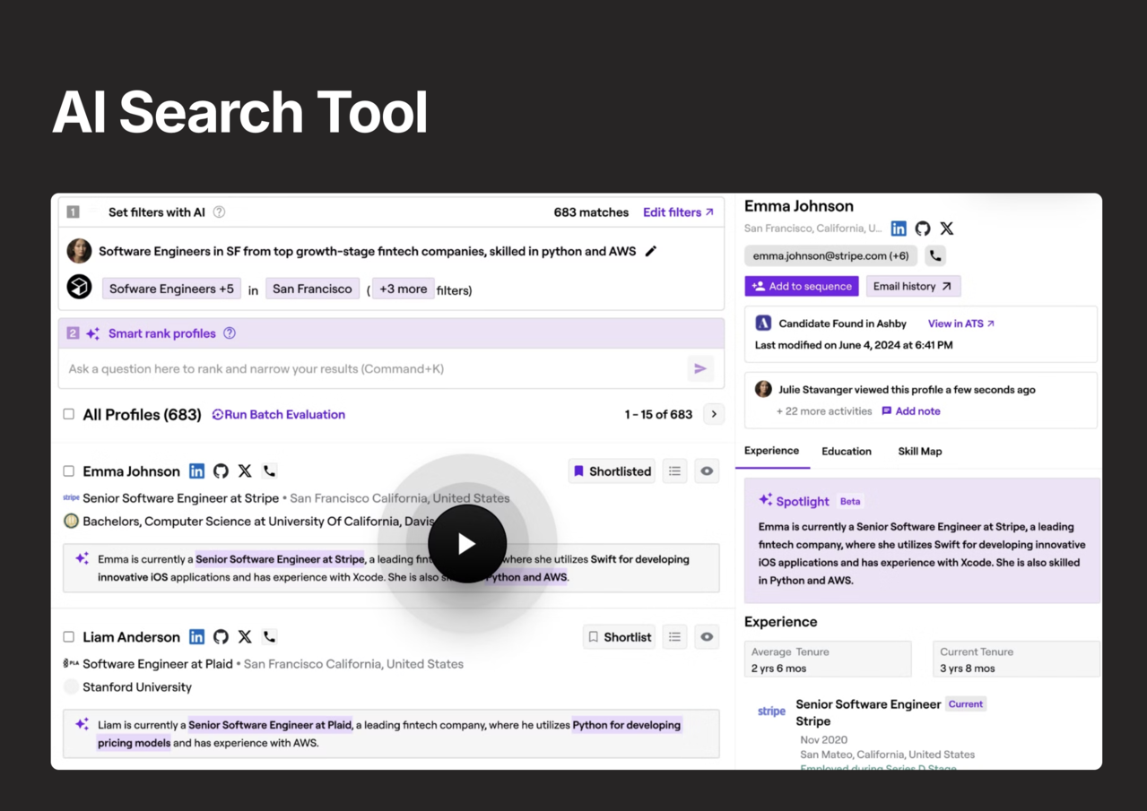
Task: Select Emma Johnson's checkbox
Action: tap(69, 471)
